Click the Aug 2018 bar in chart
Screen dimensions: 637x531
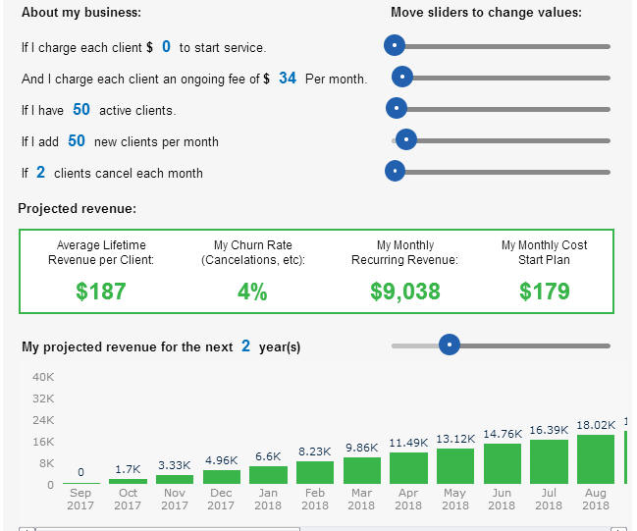(596, 459)
